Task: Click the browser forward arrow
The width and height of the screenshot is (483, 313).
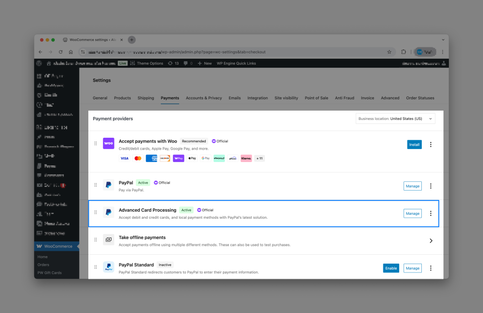Action: pyautogui.click(x=50, y=52)
